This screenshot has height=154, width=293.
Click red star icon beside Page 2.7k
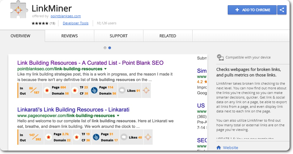coord(49,137)
